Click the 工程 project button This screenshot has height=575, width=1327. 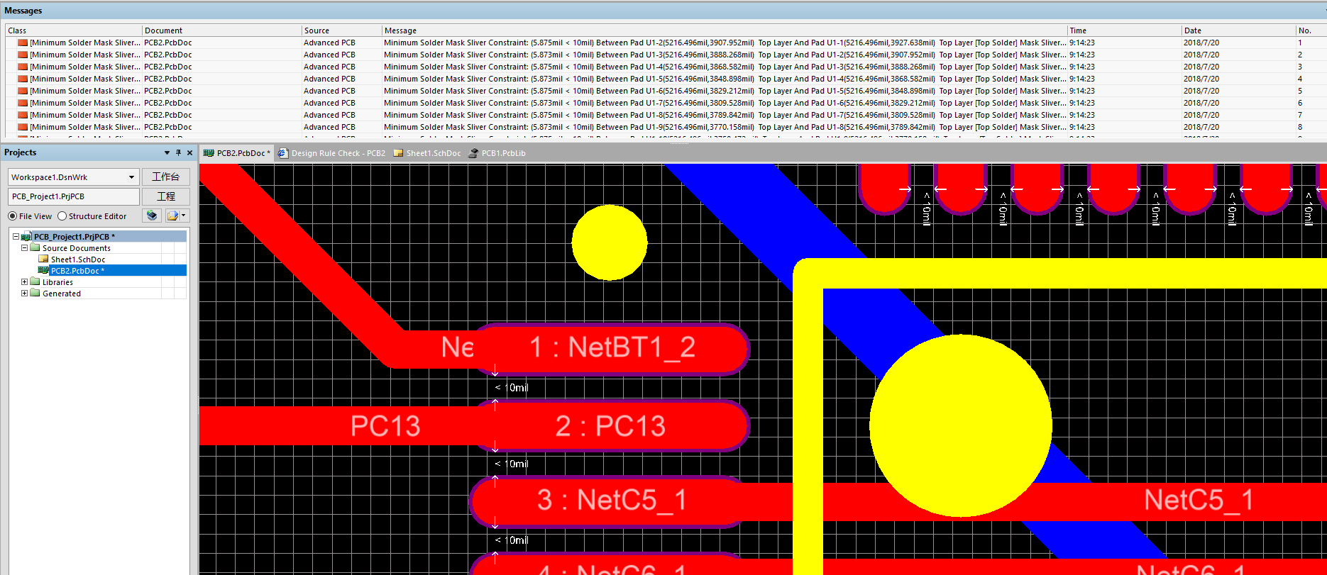coord(165,196)
